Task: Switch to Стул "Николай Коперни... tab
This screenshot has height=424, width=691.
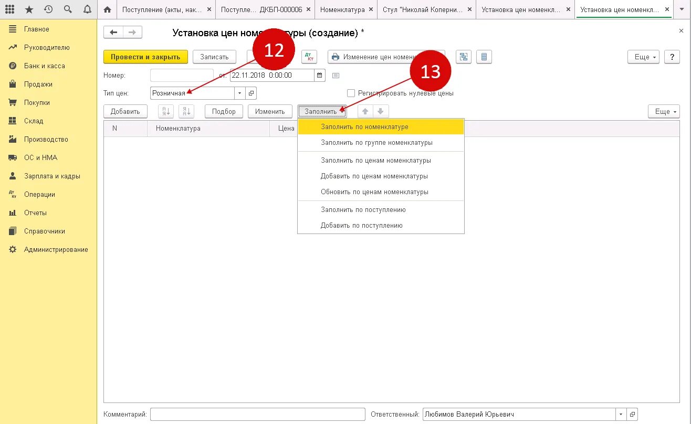Action: 427,10
